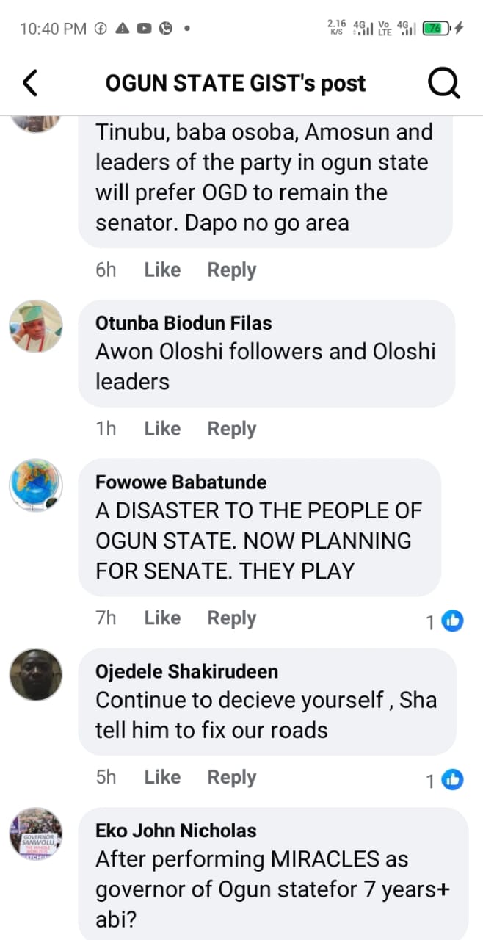
Task: Open Eko John Nicholas profile name link
Action: tap(176, 831)
